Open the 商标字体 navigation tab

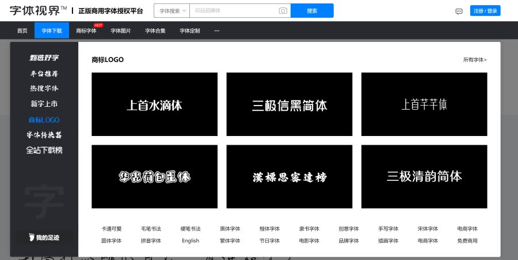(86, 30)
